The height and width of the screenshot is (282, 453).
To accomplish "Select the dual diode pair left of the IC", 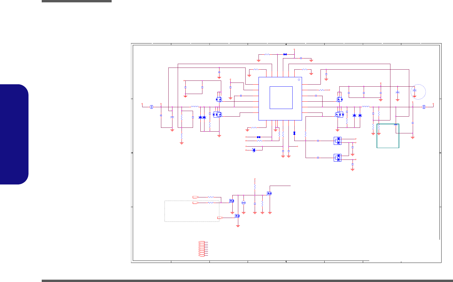I will 202,117.
